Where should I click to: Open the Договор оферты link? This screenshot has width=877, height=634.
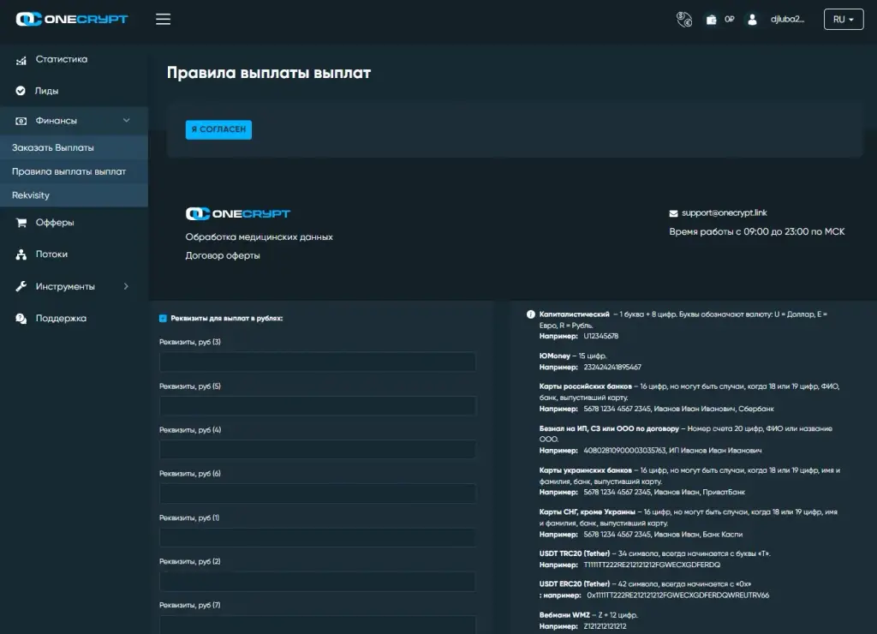coord(223,255)
